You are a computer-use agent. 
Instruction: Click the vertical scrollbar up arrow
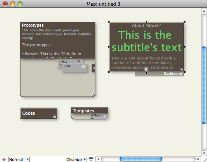[204, 11]
